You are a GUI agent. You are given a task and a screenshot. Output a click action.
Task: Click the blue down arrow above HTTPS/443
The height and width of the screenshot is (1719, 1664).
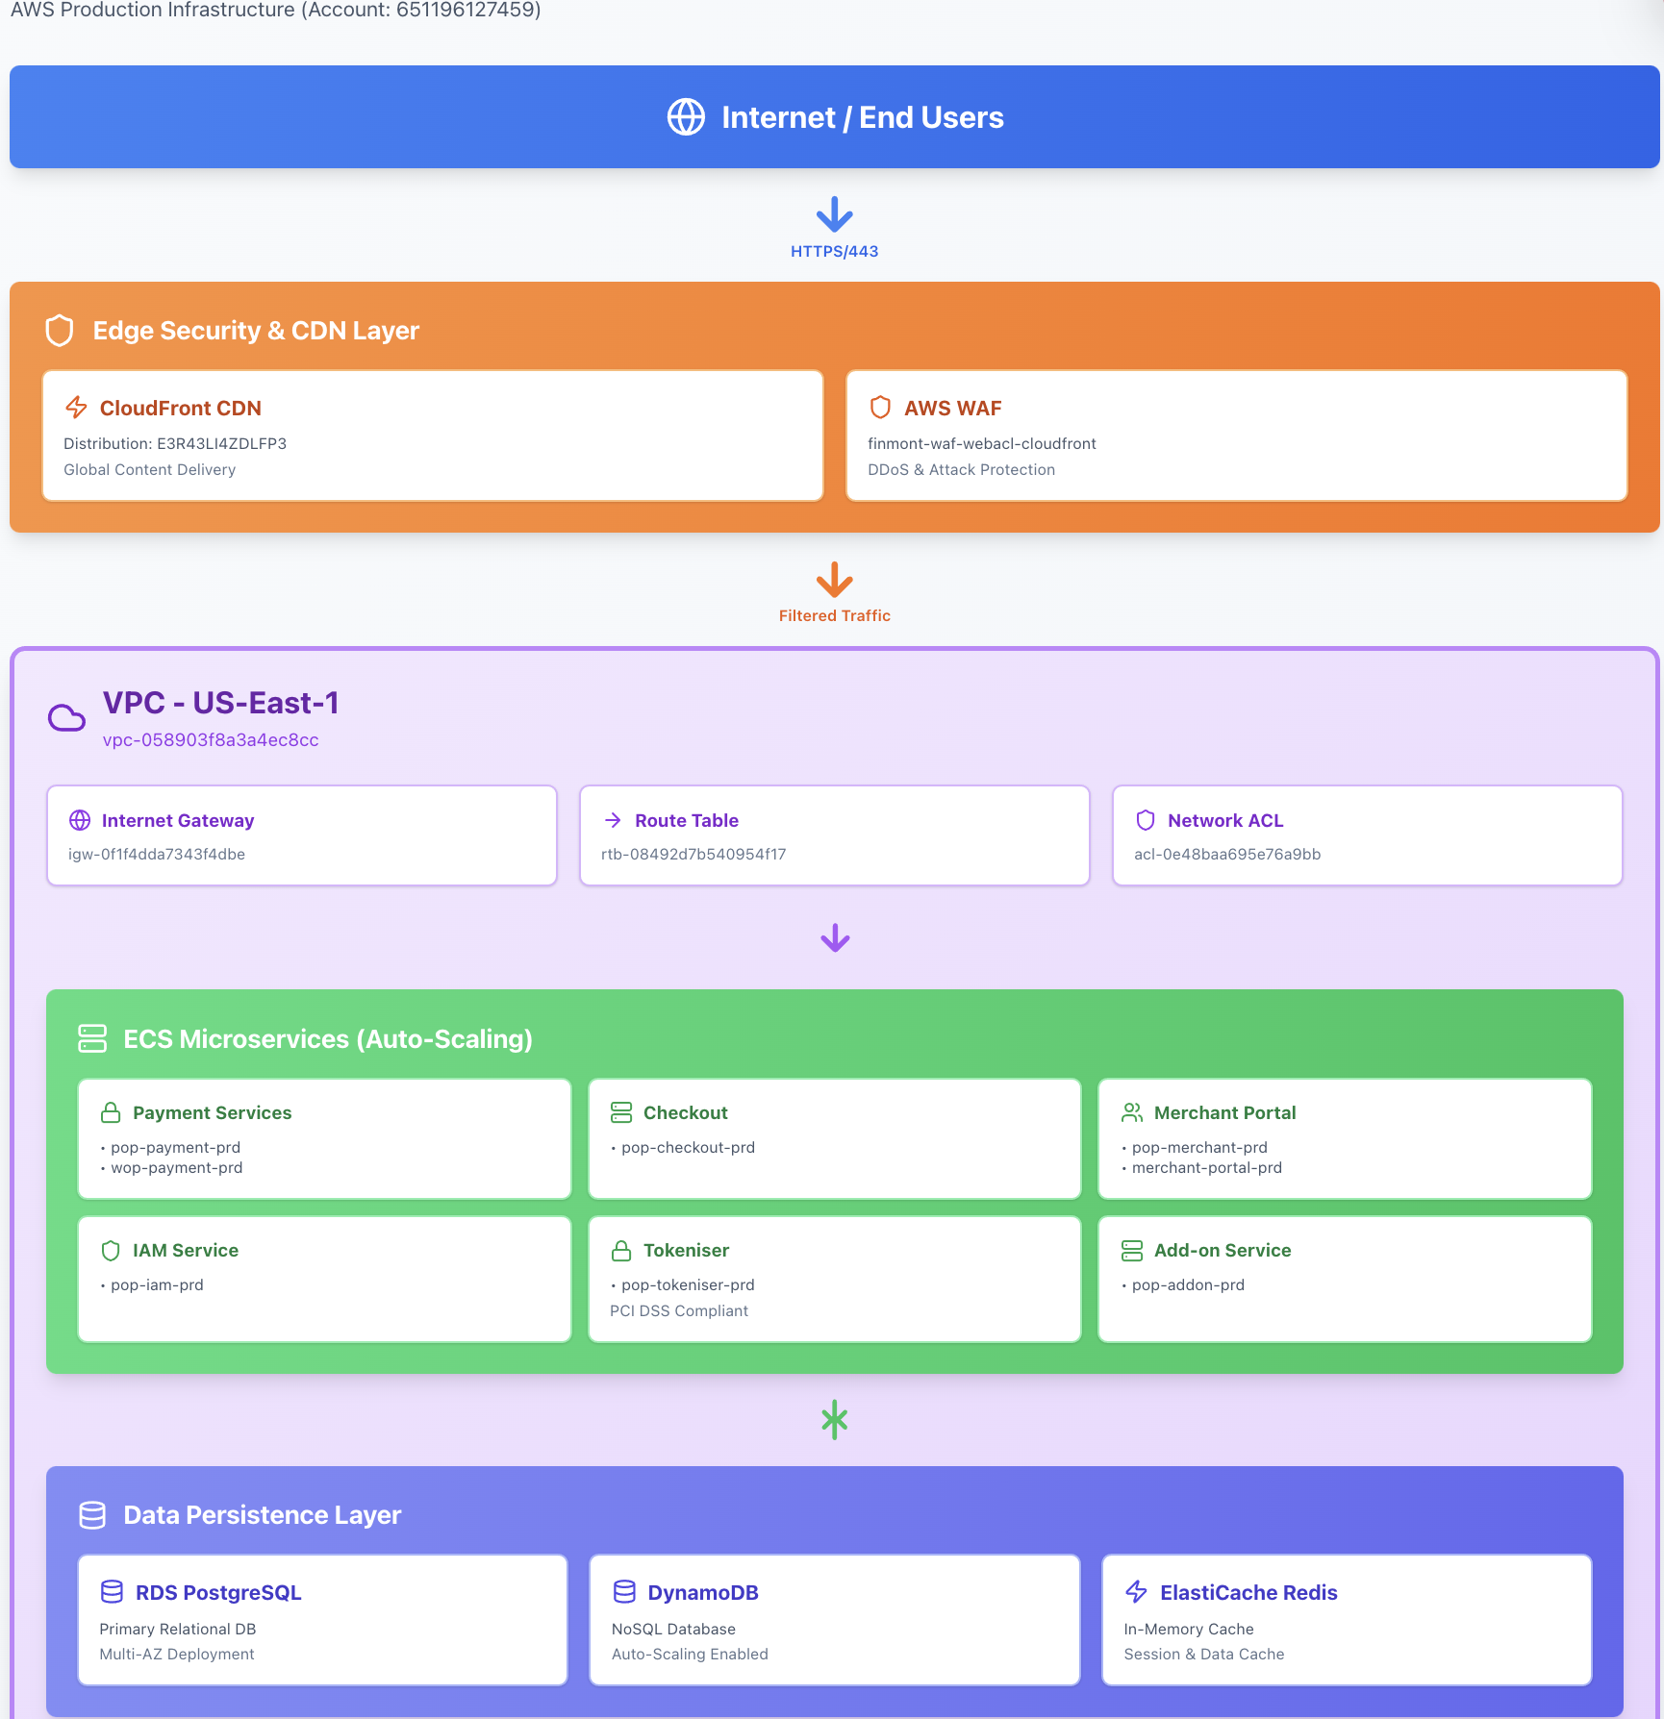point(835,214)
